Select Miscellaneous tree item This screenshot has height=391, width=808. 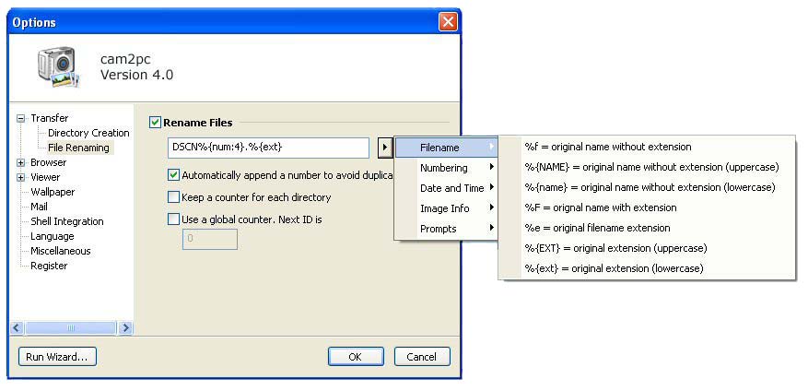point(60,251)
